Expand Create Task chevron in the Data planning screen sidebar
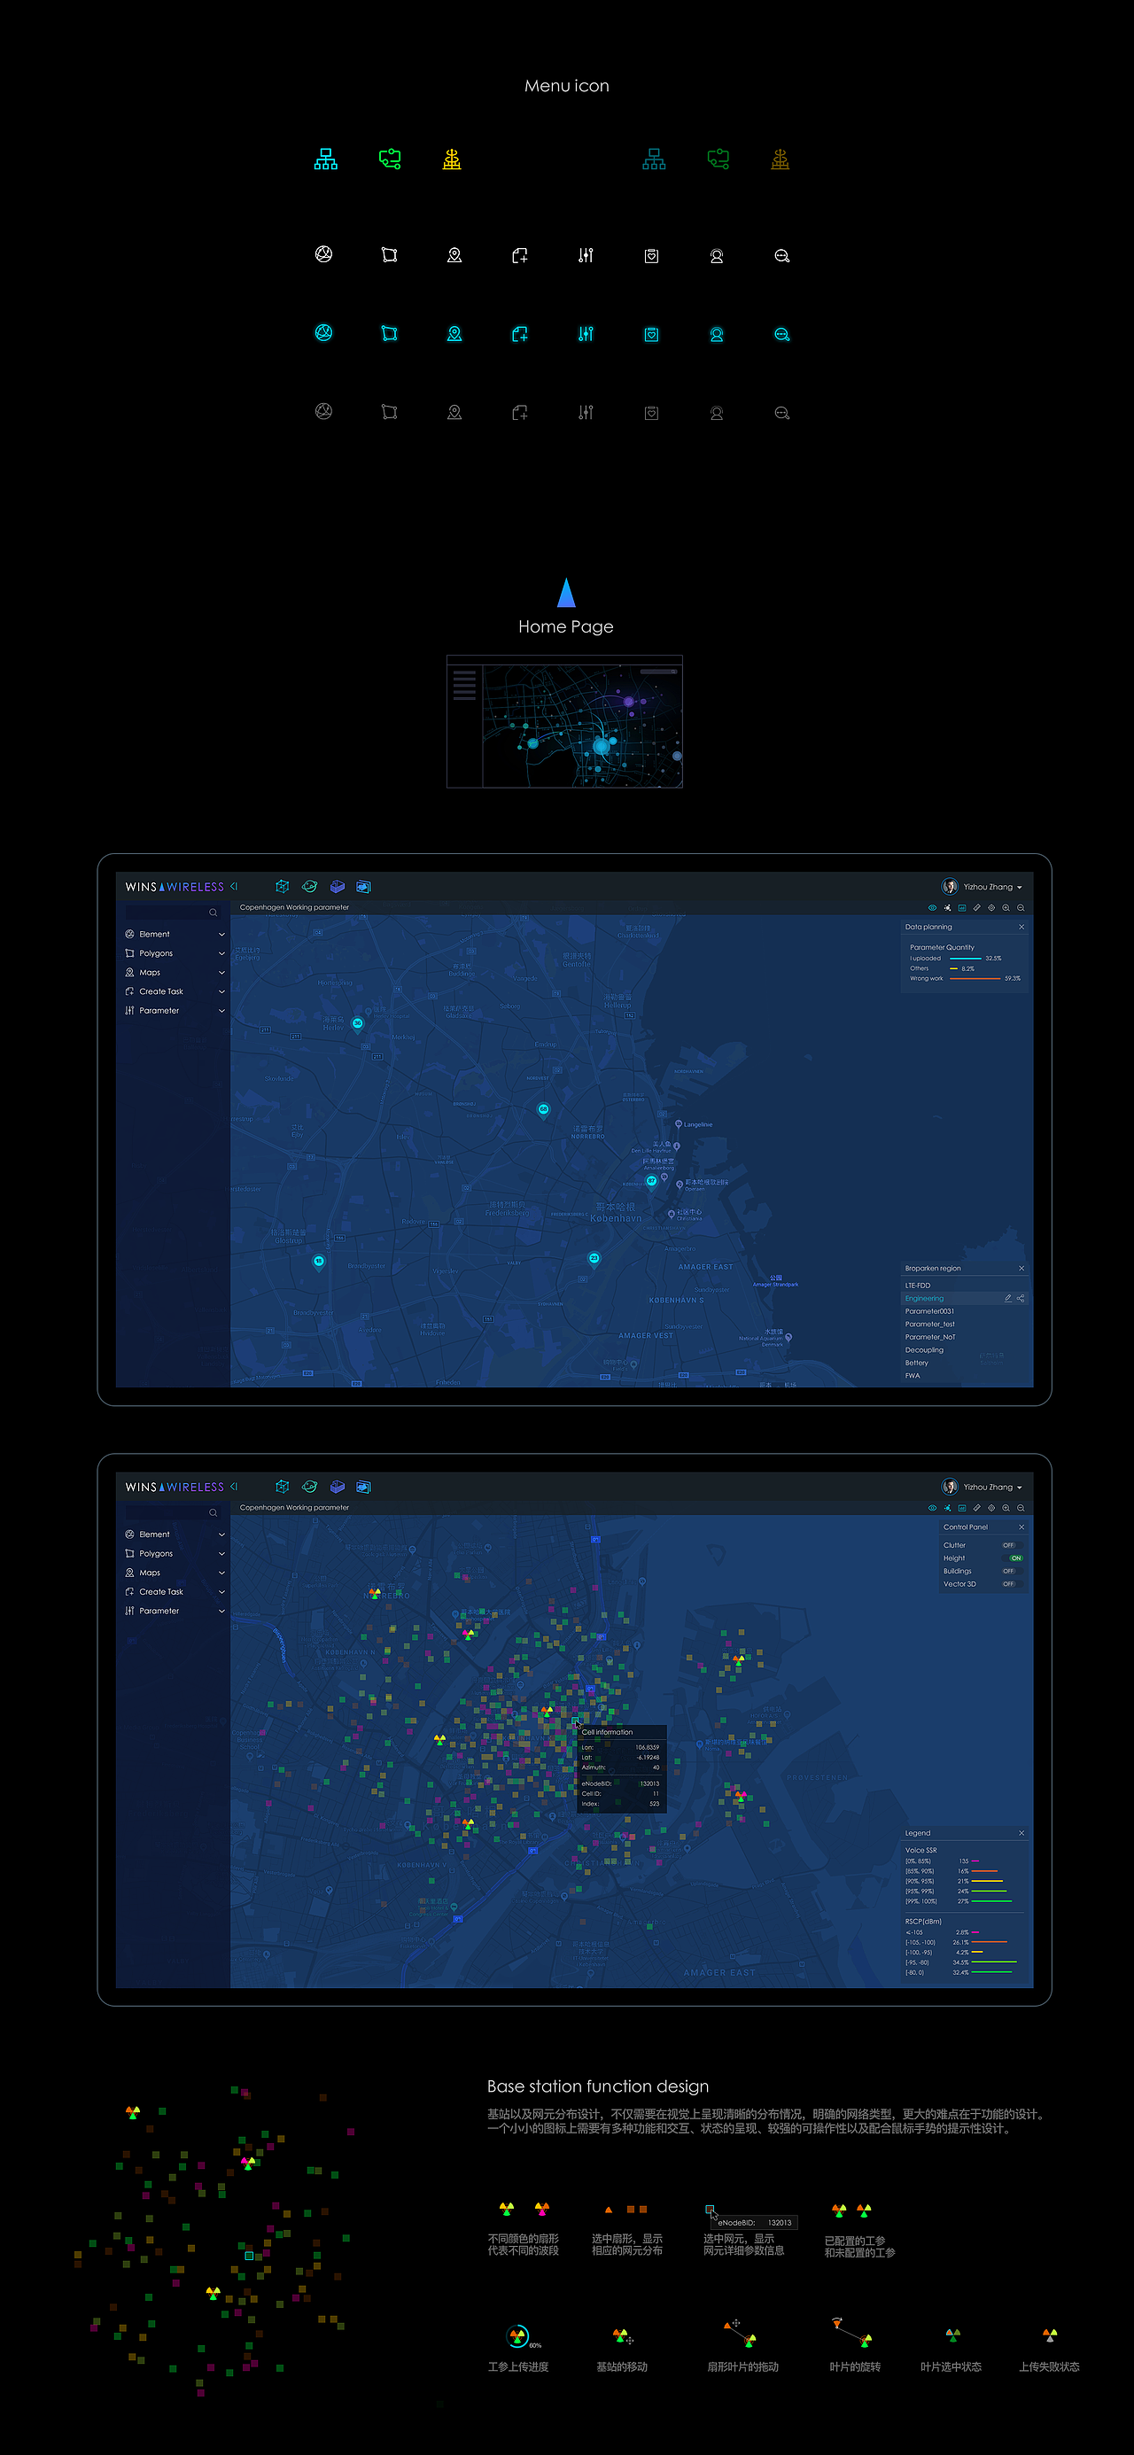The image size is (1134, 2455). click(221, 991)
